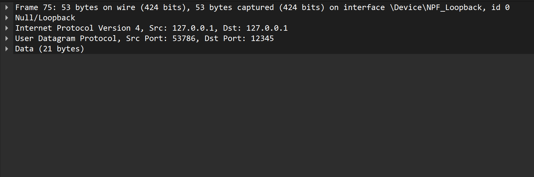Click the Dst Port: 12345 text

(239, 38)
